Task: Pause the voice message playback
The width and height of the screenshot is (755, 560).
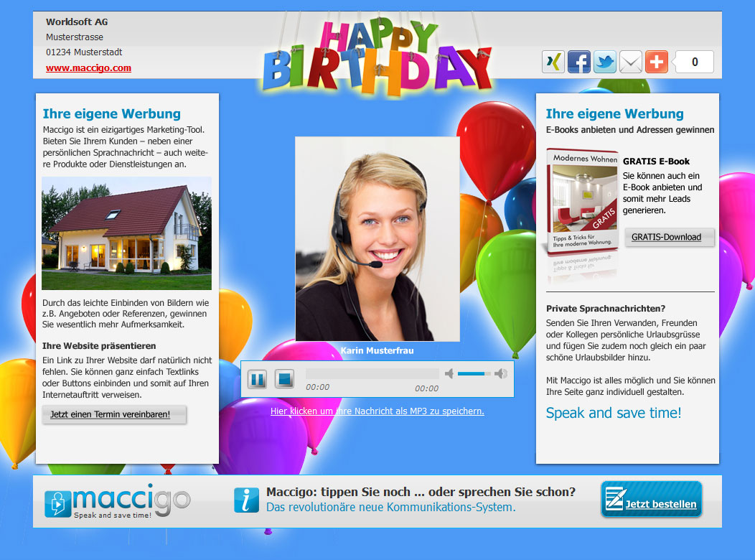Action: 257,378
